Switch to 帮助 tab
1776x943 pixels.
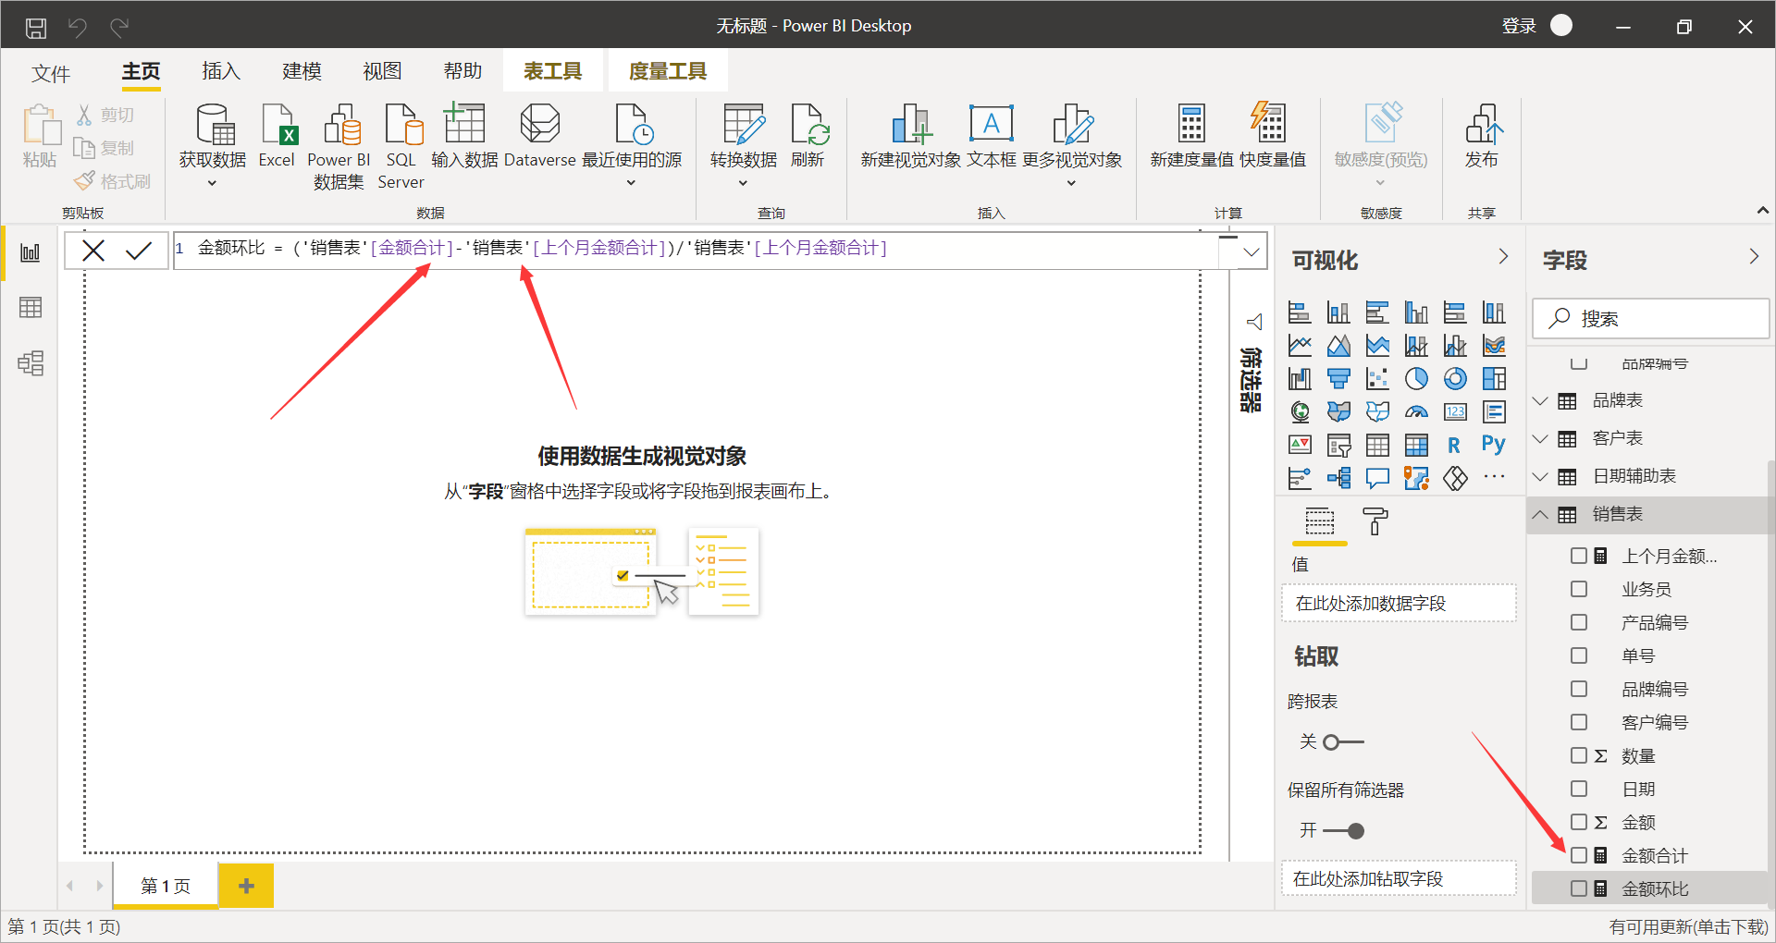click(x=462, y=71)
